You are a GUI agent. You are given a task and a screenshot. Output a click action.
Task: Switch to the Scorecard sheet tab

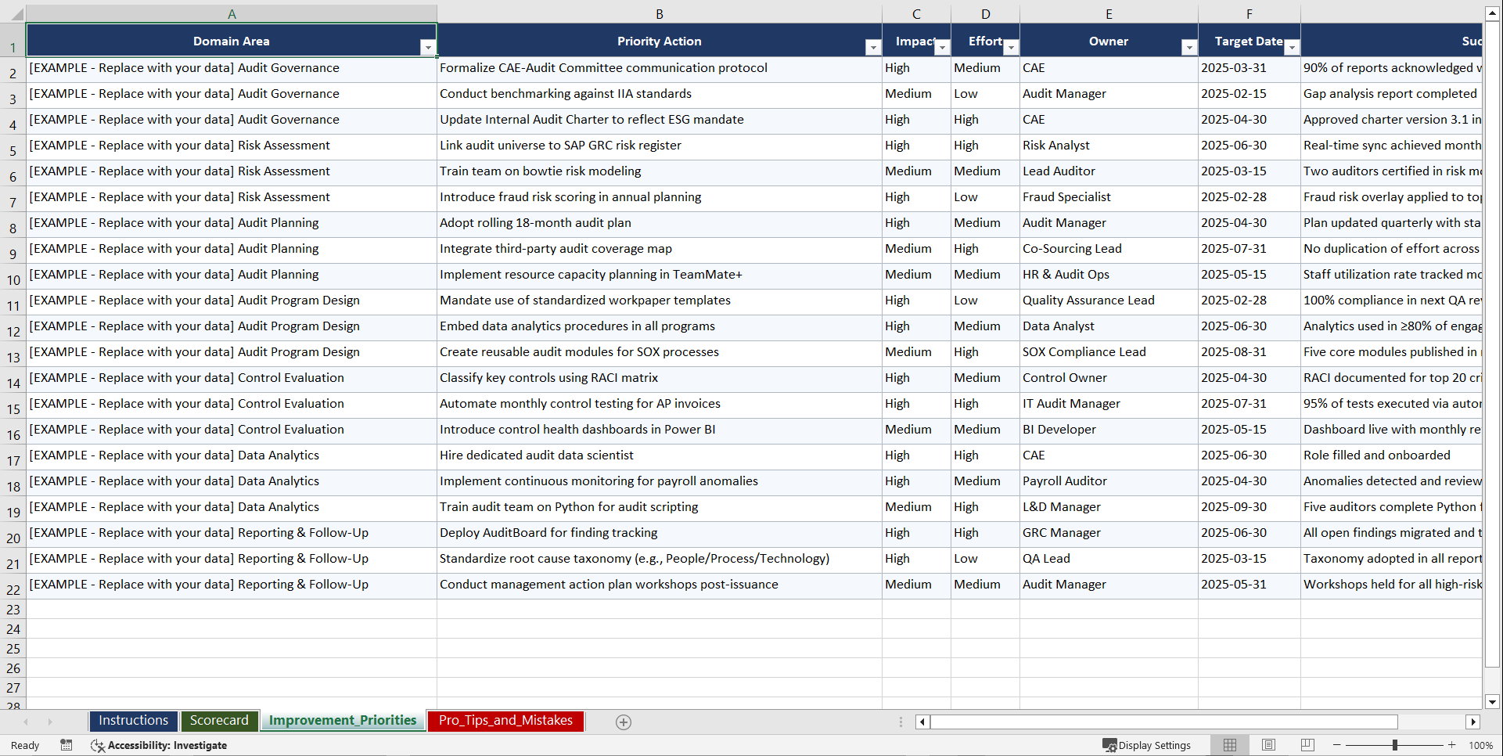(220, 721)
